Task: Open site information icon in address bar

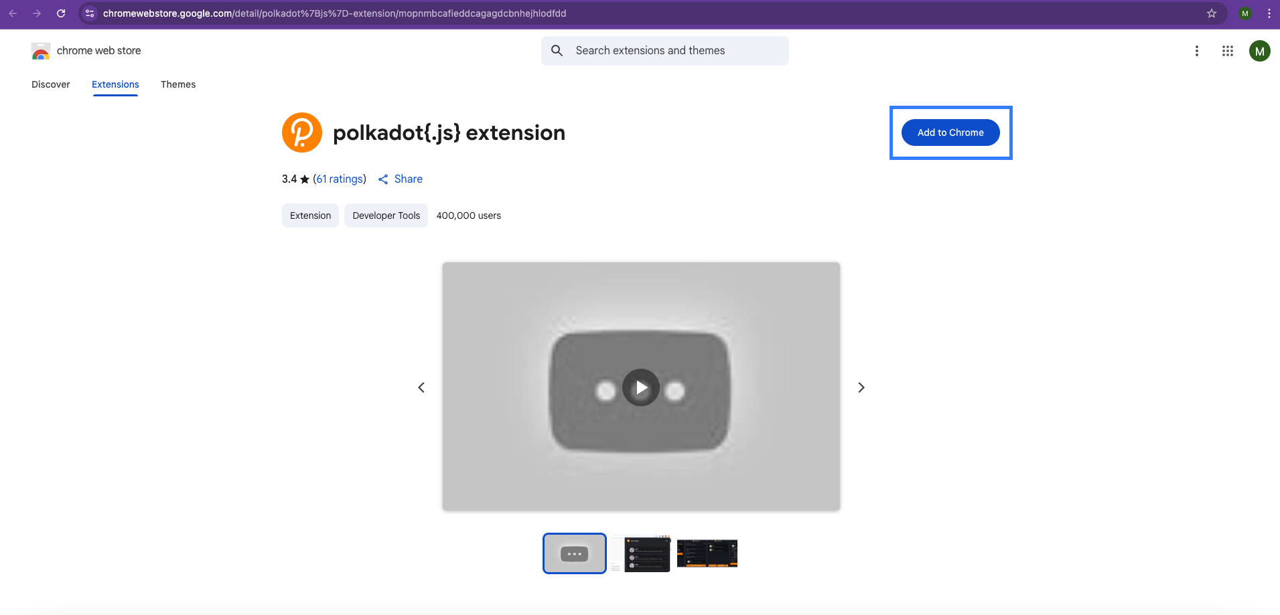Action: [x=90, y=13]
